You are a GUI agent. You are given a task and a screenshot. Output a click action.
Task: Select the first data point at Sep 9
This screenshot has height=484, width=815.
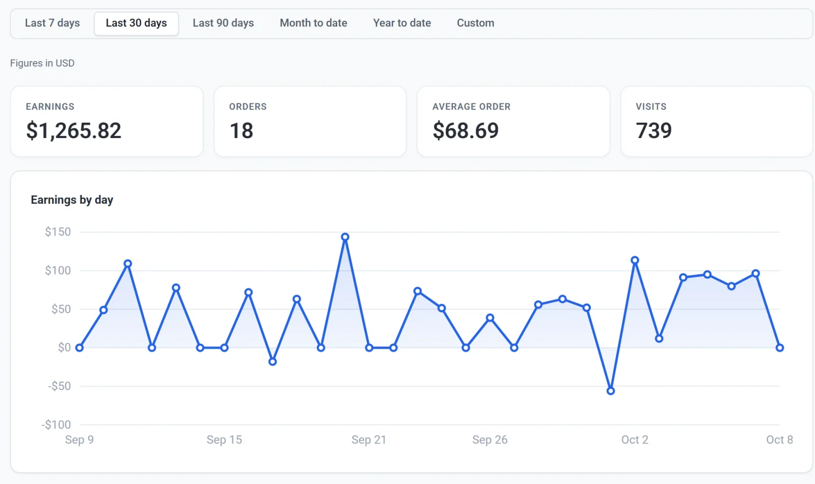[x=79, y=348]
